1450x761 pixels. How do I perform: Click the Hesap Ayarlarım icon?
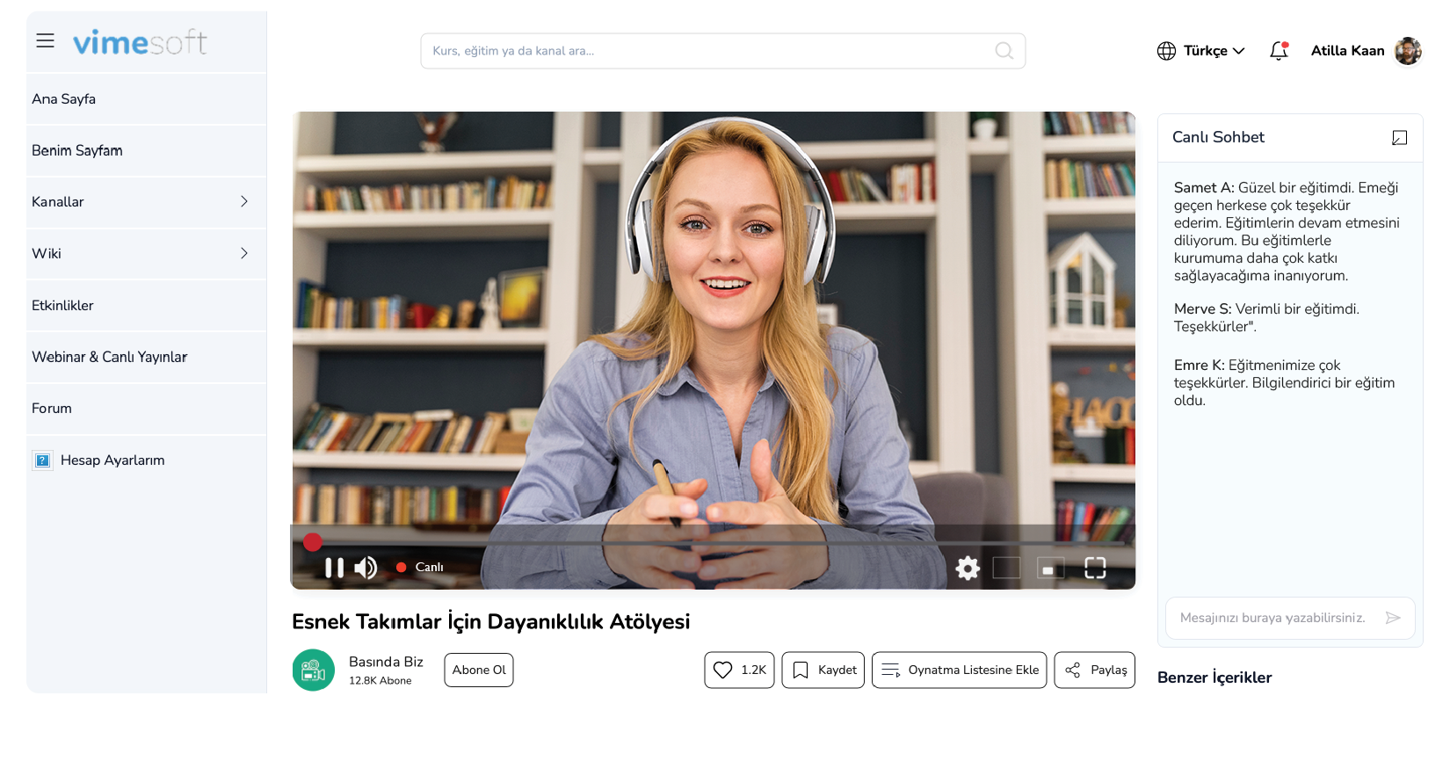[x=42, y=460]
